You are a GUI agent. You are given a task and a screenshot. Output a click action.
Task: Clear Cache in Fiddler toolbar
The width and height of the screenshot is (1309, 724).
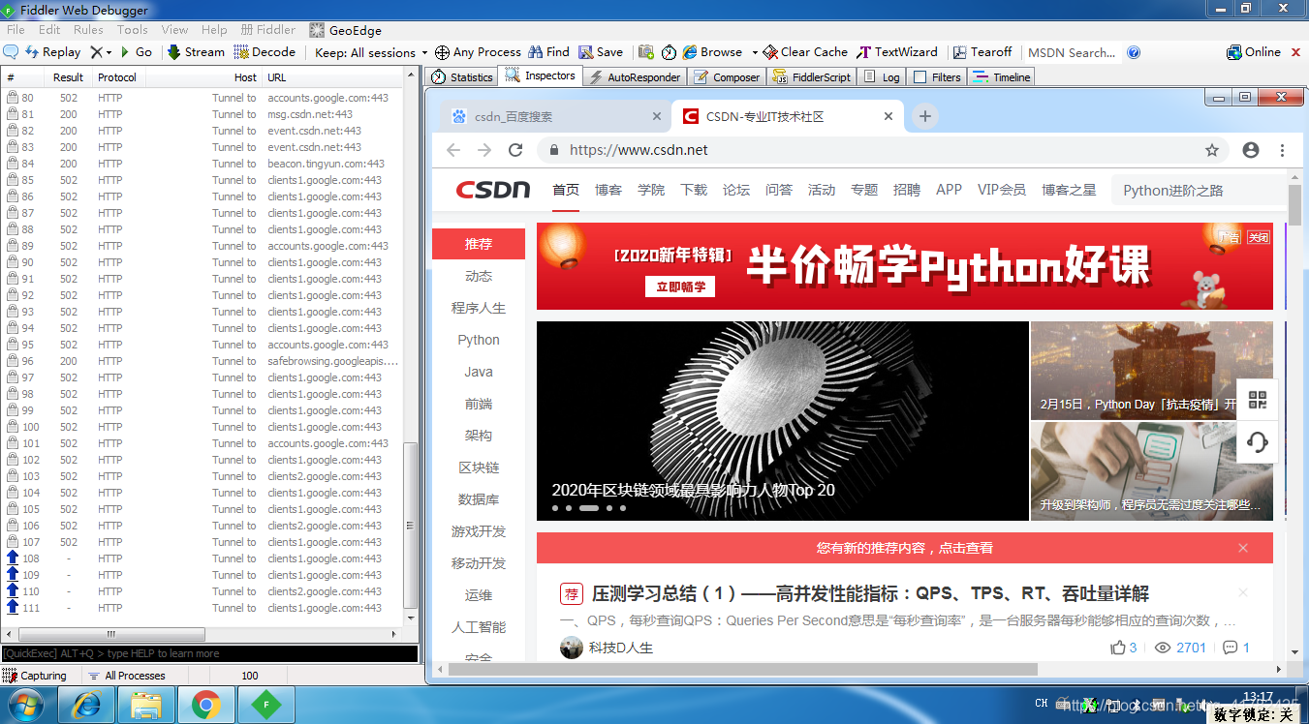(805, 52)
